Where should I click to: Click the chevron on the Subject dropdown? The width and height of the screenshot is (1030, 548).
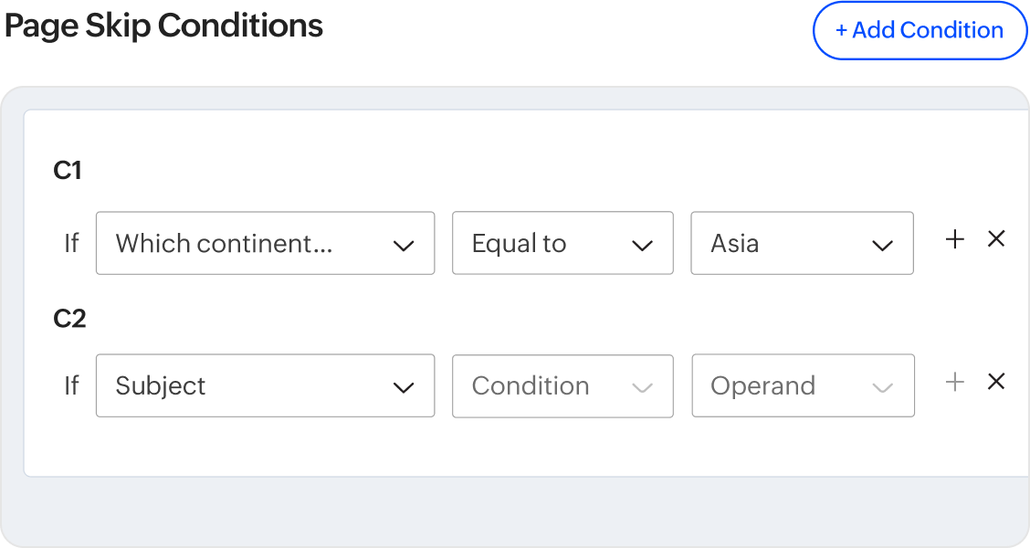pyautogui.click(x=404, y=386)
